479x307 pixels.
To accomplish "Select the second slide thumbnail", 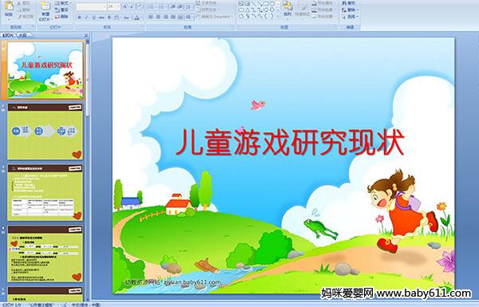I will point(46,132).
